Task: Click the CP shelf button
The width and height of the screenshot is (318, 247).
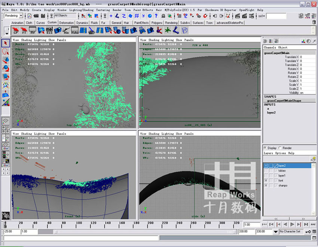Action: coord(16,30)
